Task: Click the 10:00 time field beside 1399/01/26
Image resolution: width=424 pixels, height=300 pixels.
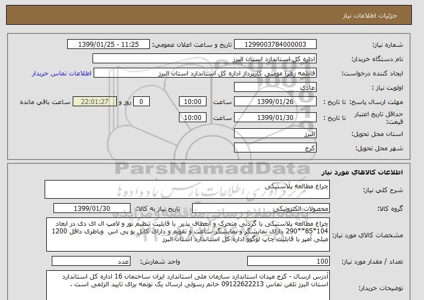Action: (193, 102)
